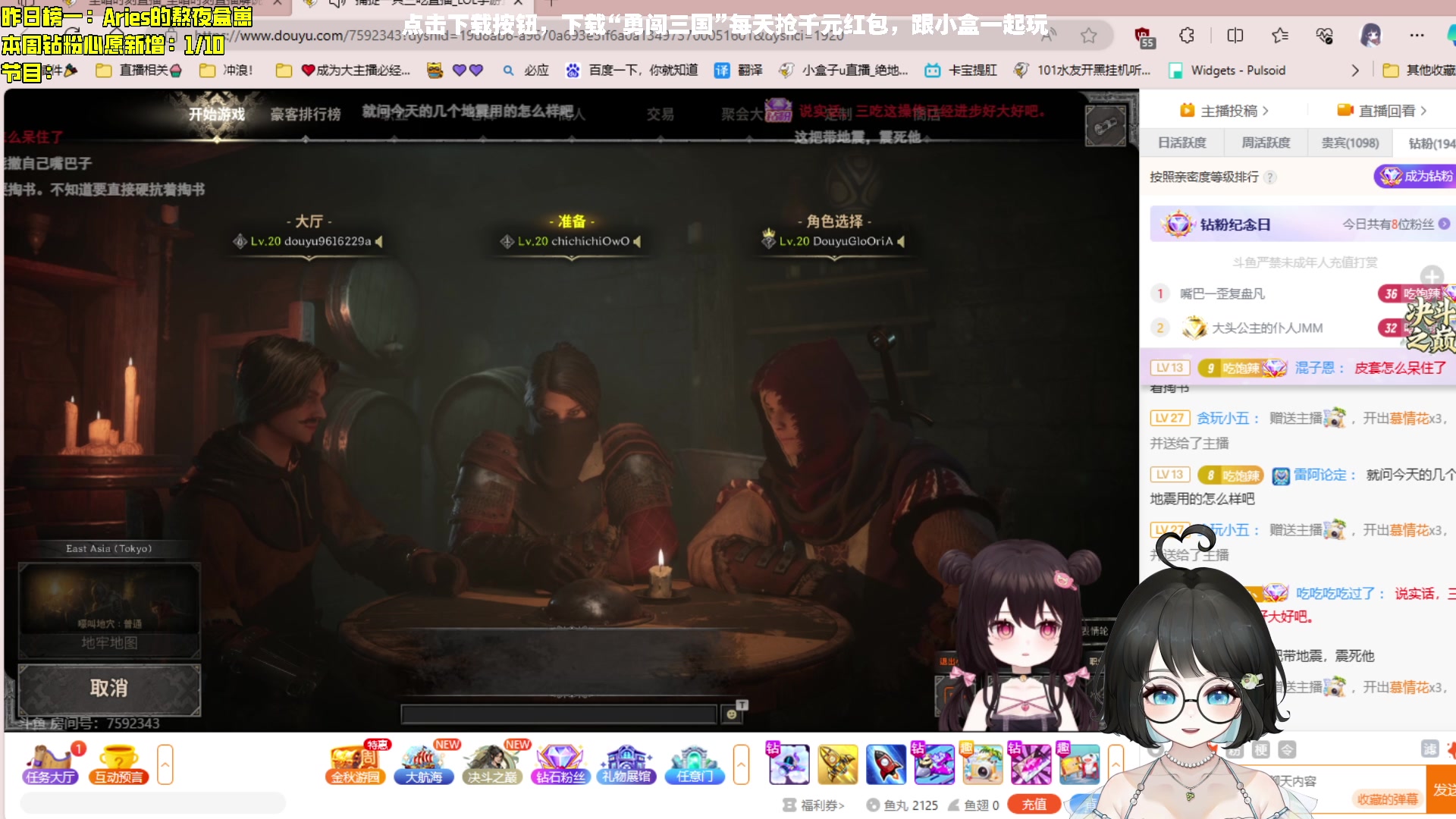The image size is (1456, 819).
Task: Select the camera beach gift icon
Action: tap(983, 764)
